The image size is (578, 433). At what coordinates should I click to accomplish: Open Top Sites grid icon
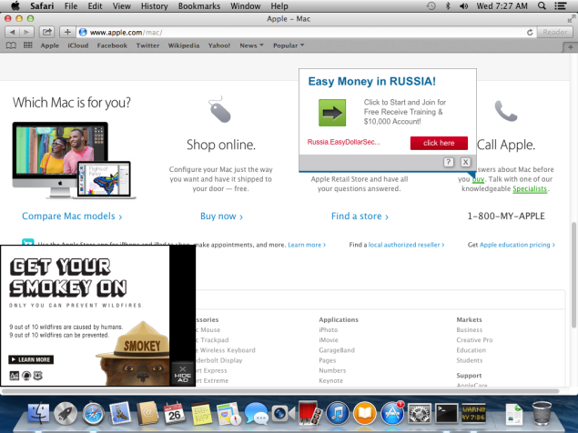coord(27,45)
